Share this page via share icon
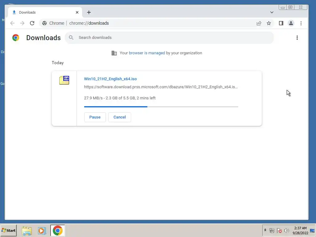 pyautogui.click(x=259, y=23)
